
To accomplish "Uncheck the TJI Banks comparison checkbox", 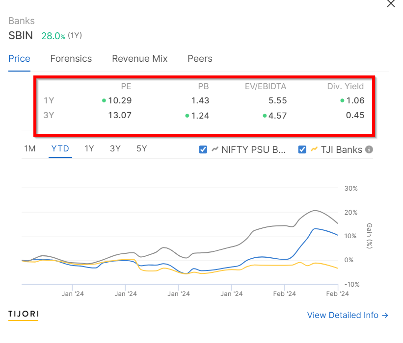I will pos(302,149).
